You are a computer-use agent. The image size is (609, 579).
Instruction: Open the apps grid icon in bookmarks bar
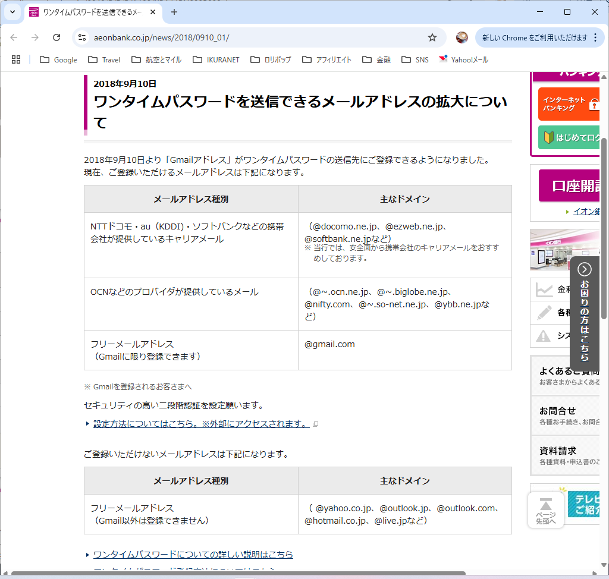(x=16, y=59)
